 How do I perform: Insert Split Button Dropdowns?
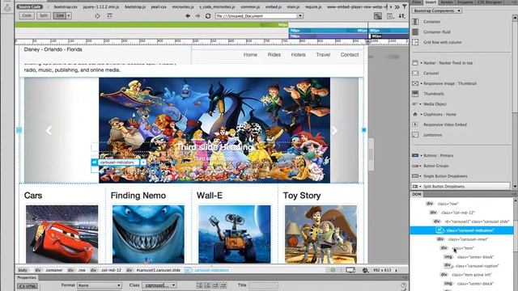[x=444, y=187]
